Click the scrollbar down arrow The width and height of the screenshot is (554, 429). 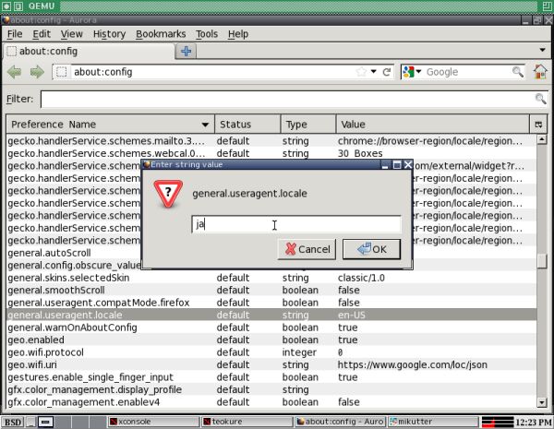point(542,402)
